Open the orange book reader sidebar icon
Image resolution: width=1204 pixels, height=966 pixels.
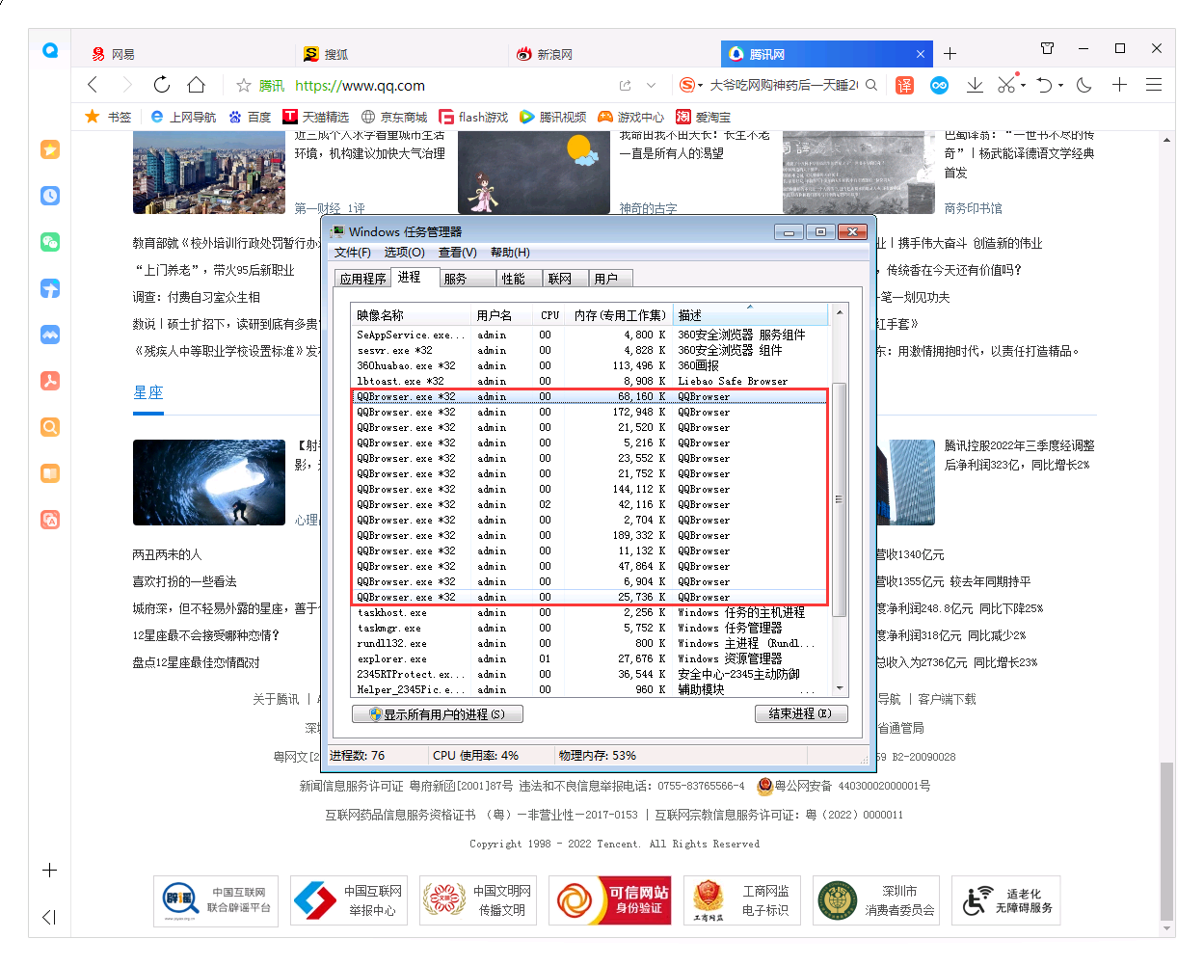click(x=50, y=473)
